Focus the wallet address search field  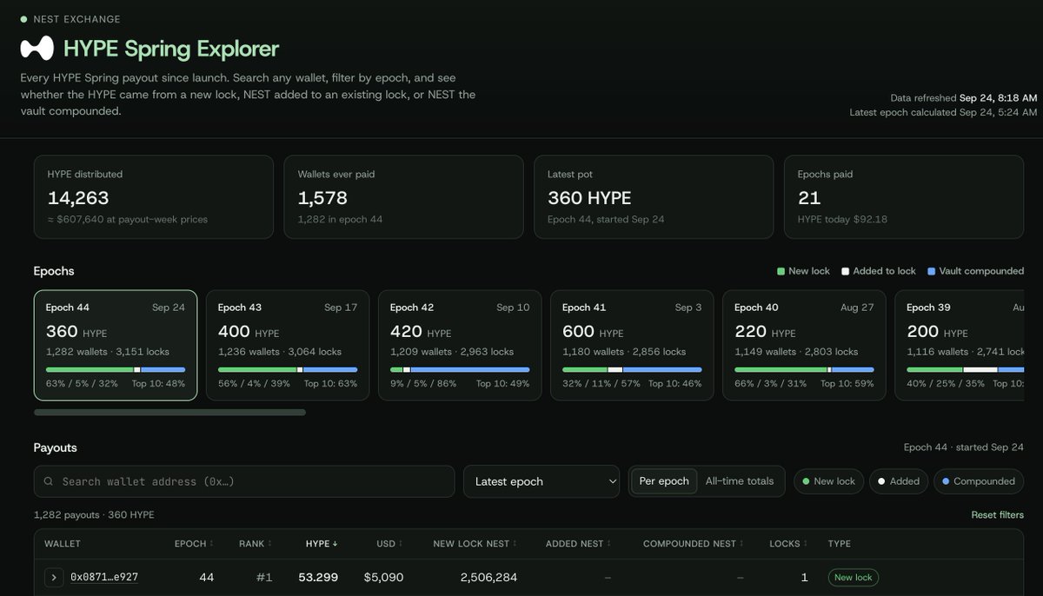(244, 481)
